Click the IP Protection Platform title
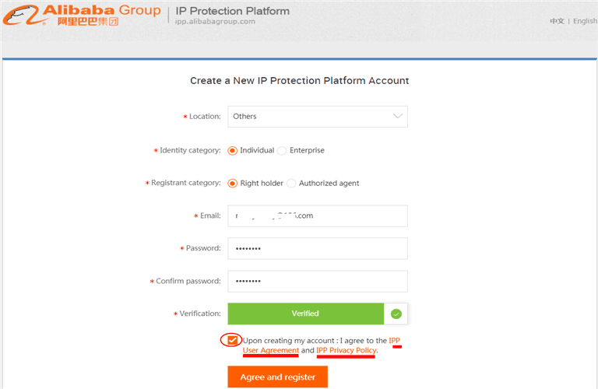The image size is (598, 389). point(232,11)
